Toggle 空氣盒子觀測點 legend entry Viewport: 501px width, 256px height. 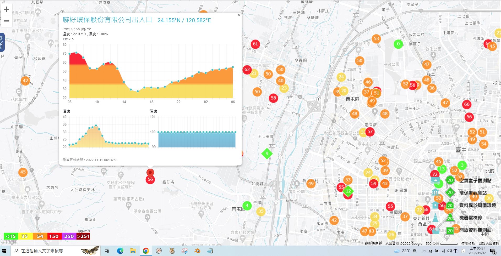click(475, 180)
